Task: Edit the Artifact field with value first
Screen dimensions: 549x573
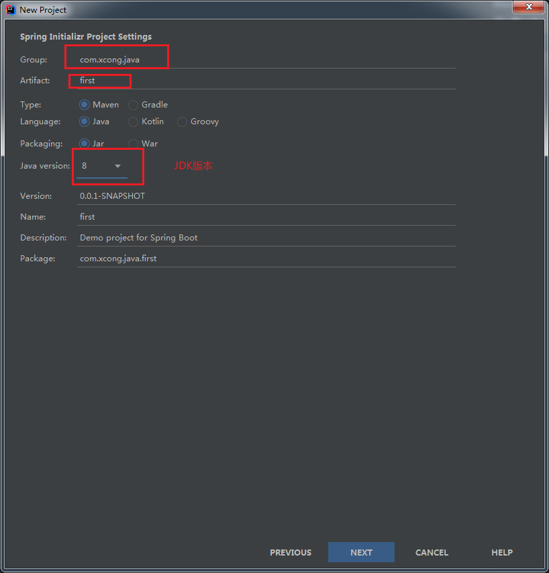Action: point(266,81)
